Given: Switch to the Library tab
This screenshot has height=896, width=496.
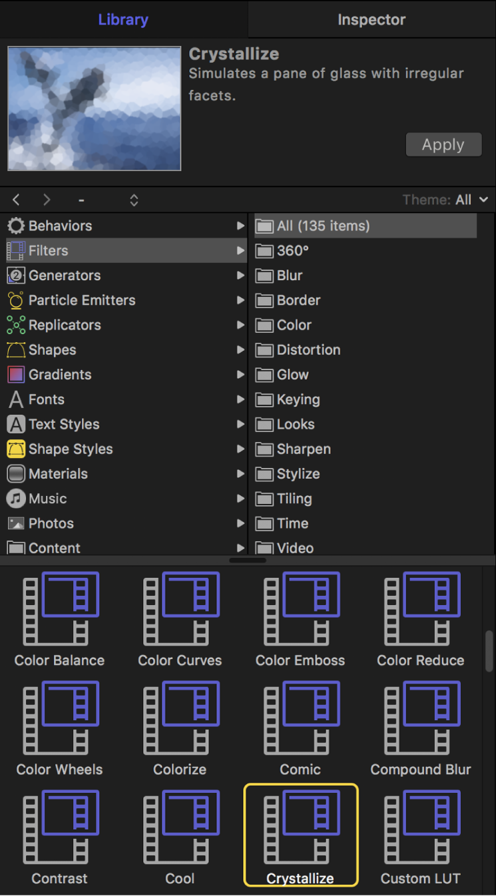Looking at the screenshot, I should [124, 20].
